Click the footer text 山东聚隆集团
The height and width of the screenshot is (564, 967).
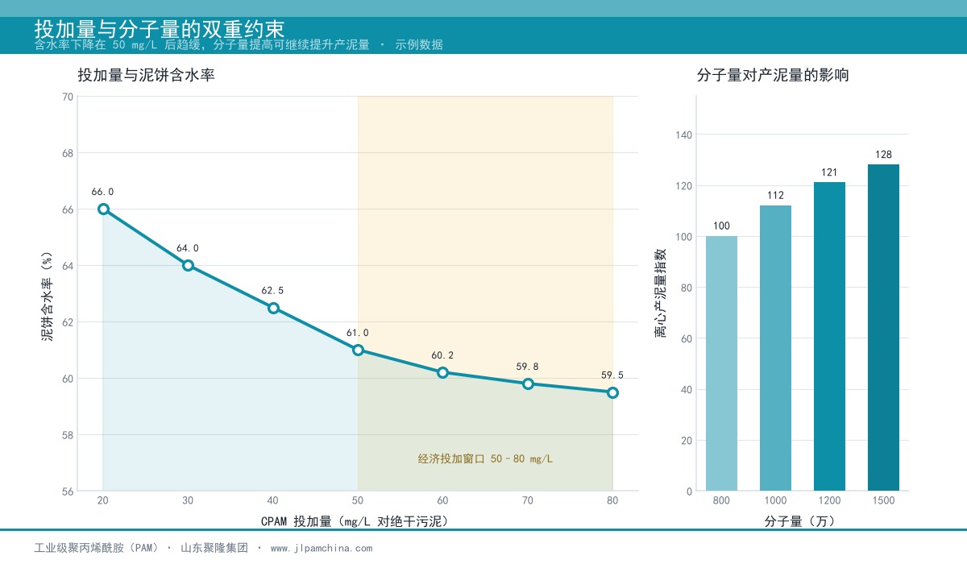click(214, 548)
